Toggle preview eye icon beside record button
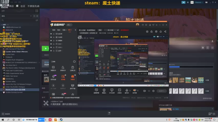The width and height of the screenshot is (218, 122). 149,91
